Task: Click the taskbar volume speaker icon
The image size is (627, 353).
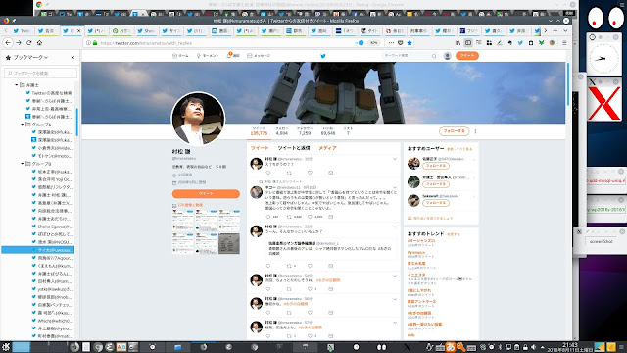Action: tap(533, 347)
